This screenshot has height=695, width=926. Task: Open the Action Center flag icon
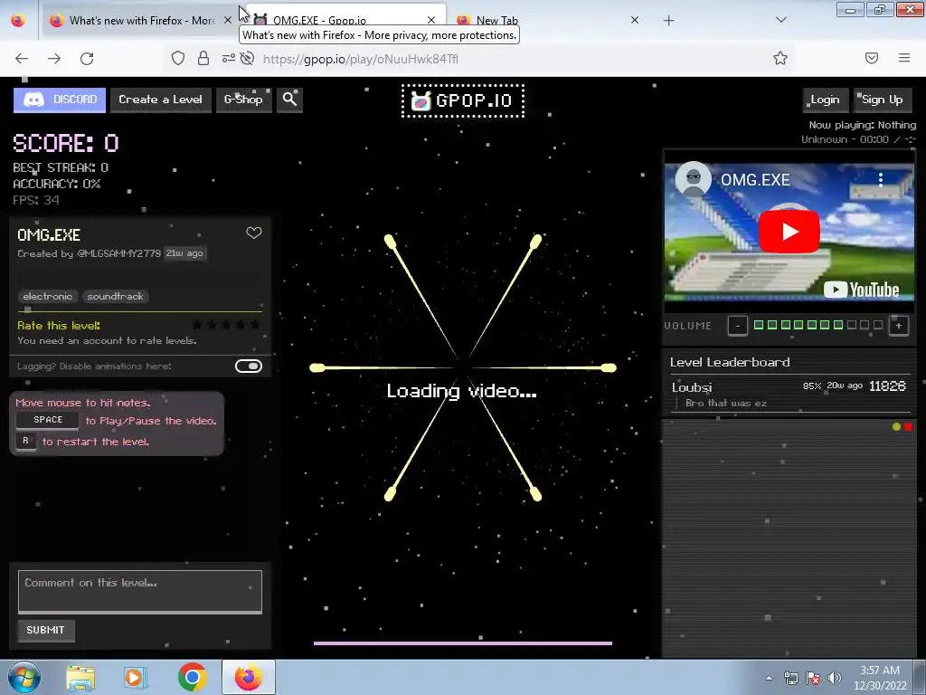click(x=813, y=678)
